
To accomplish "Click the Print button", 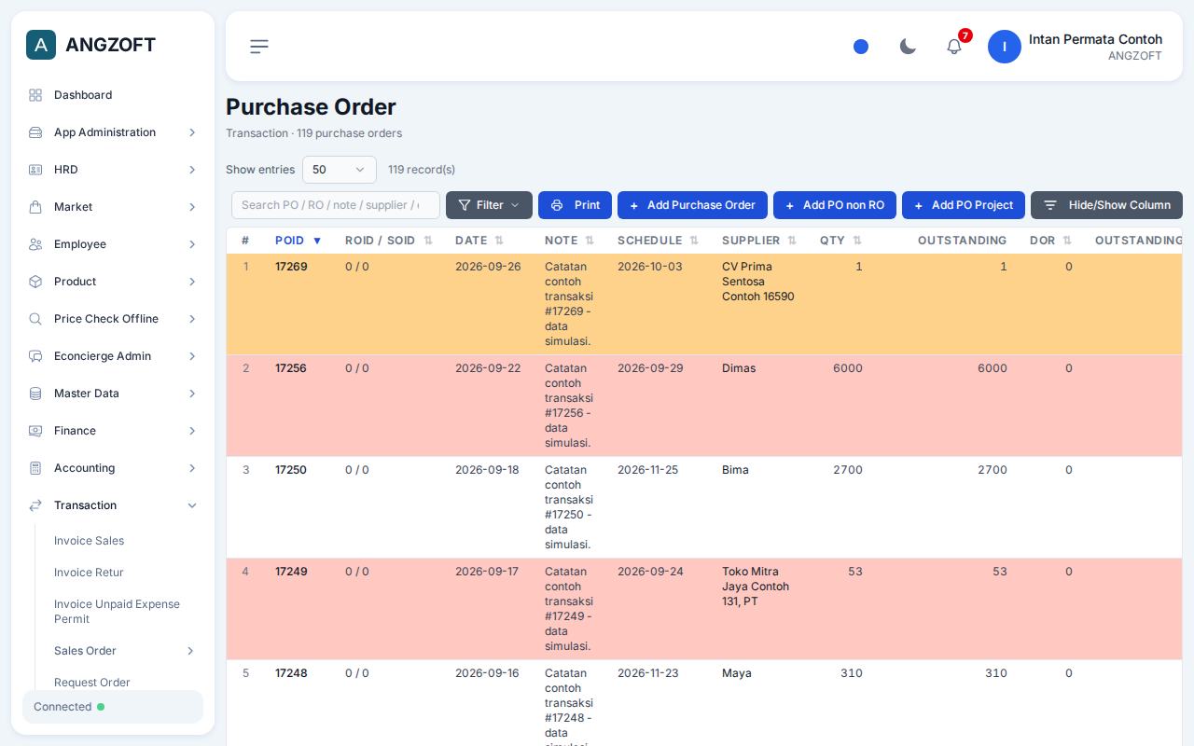I will pyautogui.click(x=575, y=205).
